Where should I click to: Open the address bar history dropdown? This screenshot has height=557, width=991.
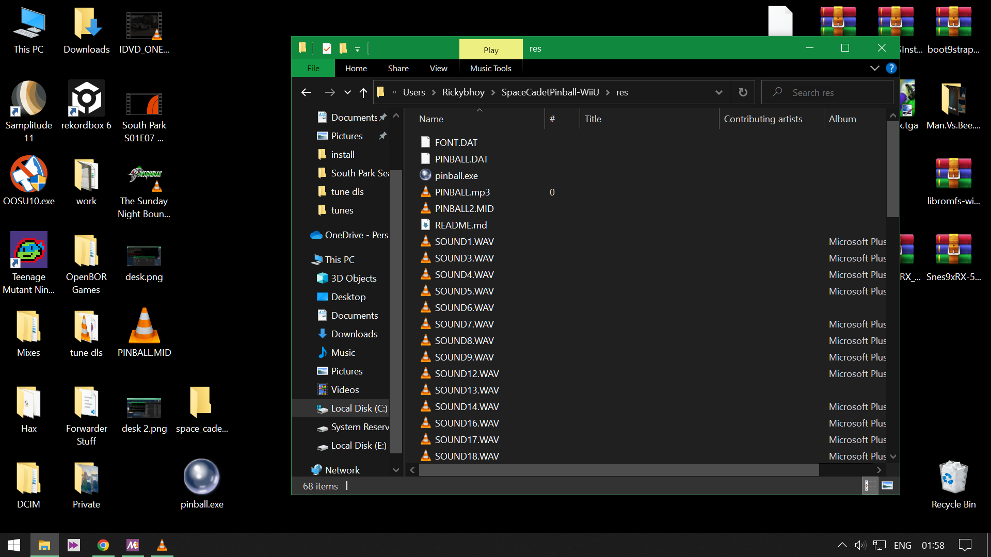point(718,92)
